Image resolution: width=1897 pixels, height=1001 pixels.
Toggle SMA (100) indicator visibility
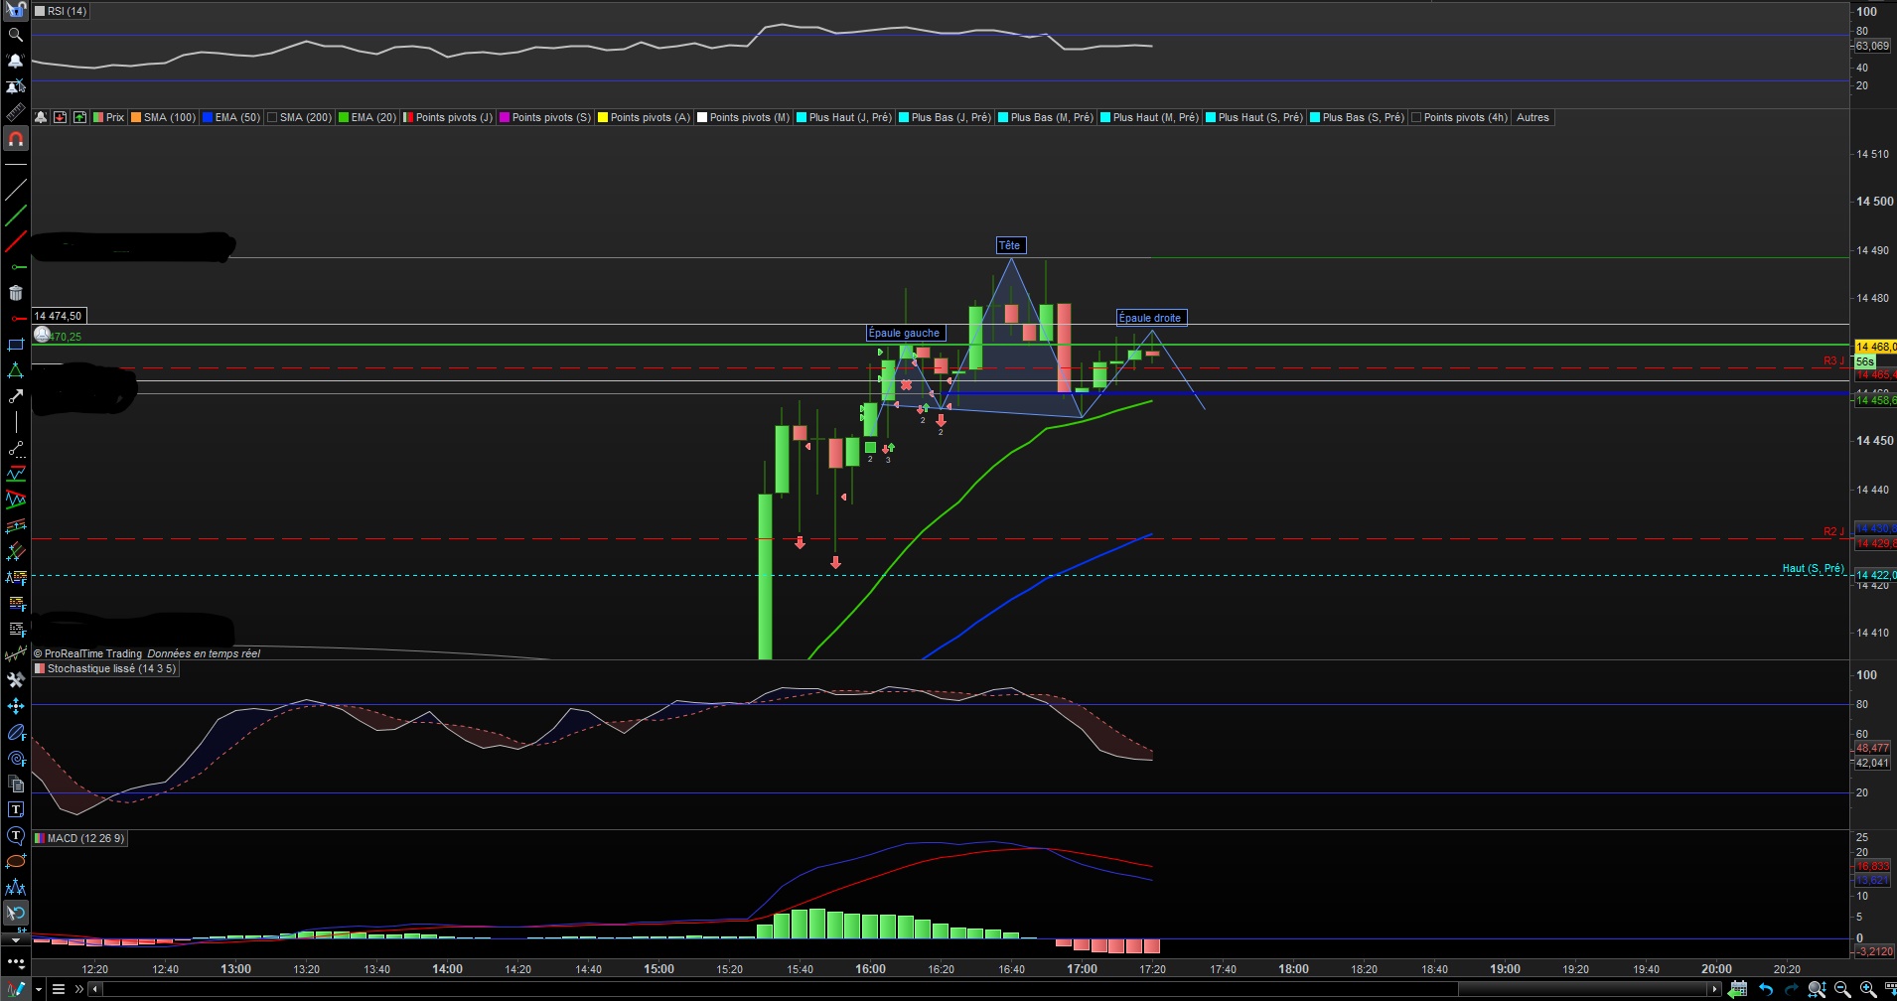[x=136, y=117]
